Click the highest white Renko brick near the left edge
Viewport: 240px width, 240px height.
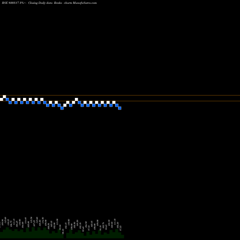click(x=4, y=96)
